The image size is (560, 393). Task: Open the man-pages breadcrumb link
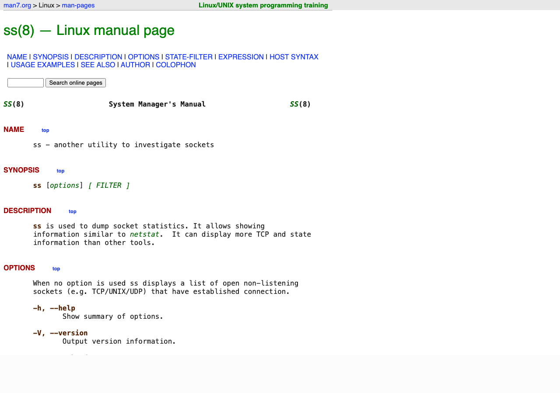78,5
